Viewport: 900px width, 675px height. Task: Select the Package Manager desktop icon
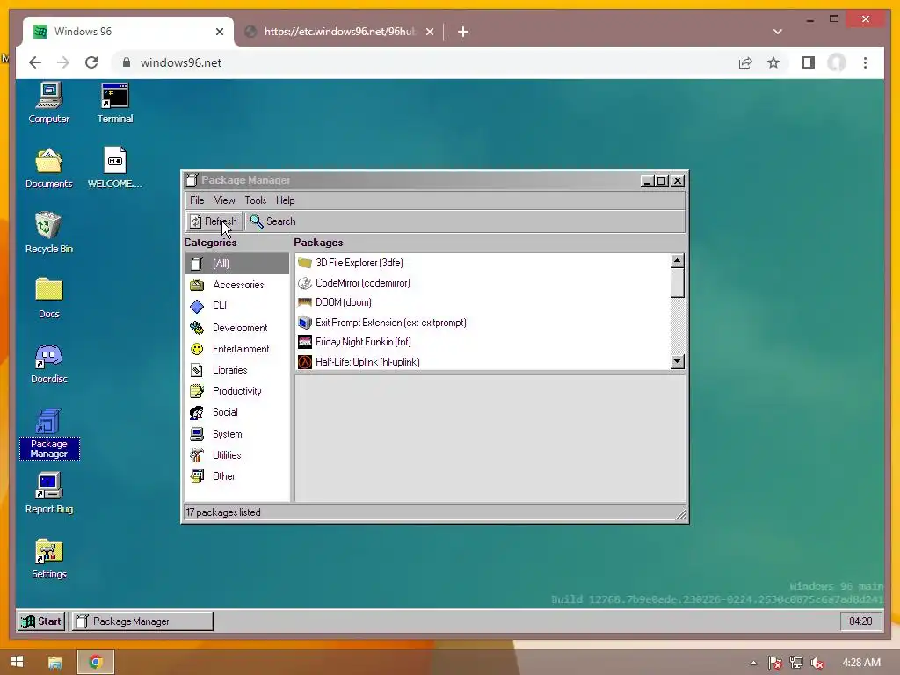[x=49, y=433]
